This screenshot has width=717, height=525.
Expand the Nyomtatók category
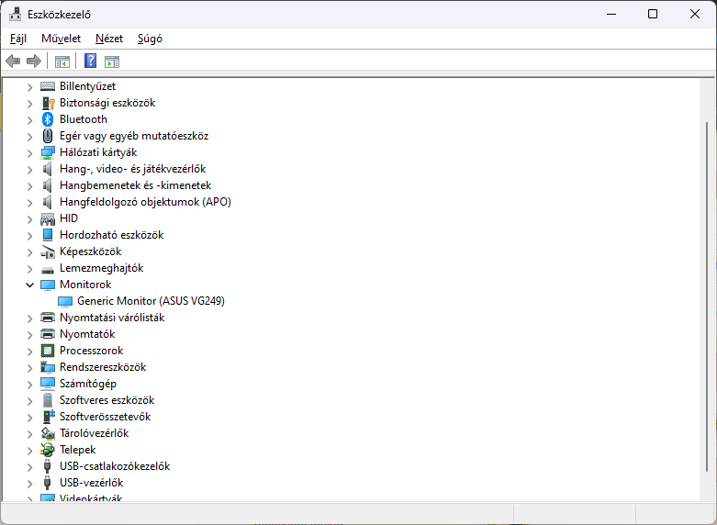coord(29,335)
